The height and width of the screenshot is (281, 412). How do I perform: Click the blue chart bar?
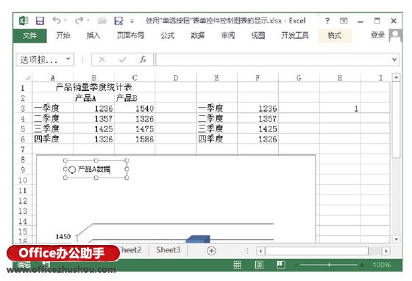[198, 239]
